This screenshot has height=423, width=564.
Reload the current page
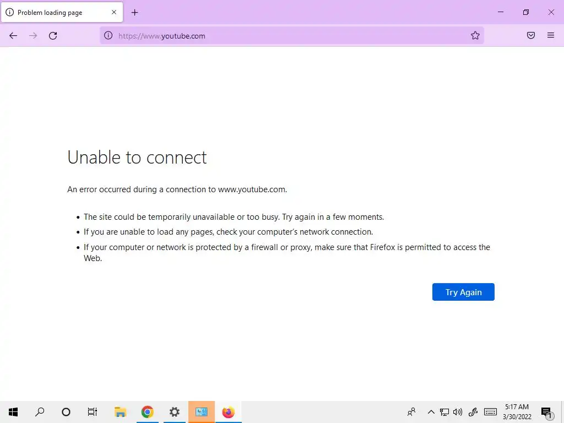pos(53,36)
